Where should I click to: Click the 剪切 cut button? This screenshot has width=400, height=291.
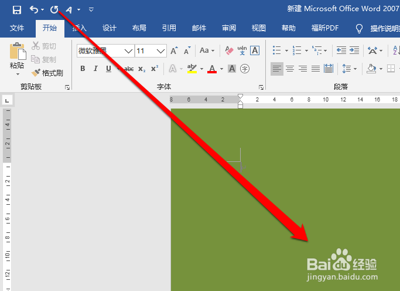[43, 46]
